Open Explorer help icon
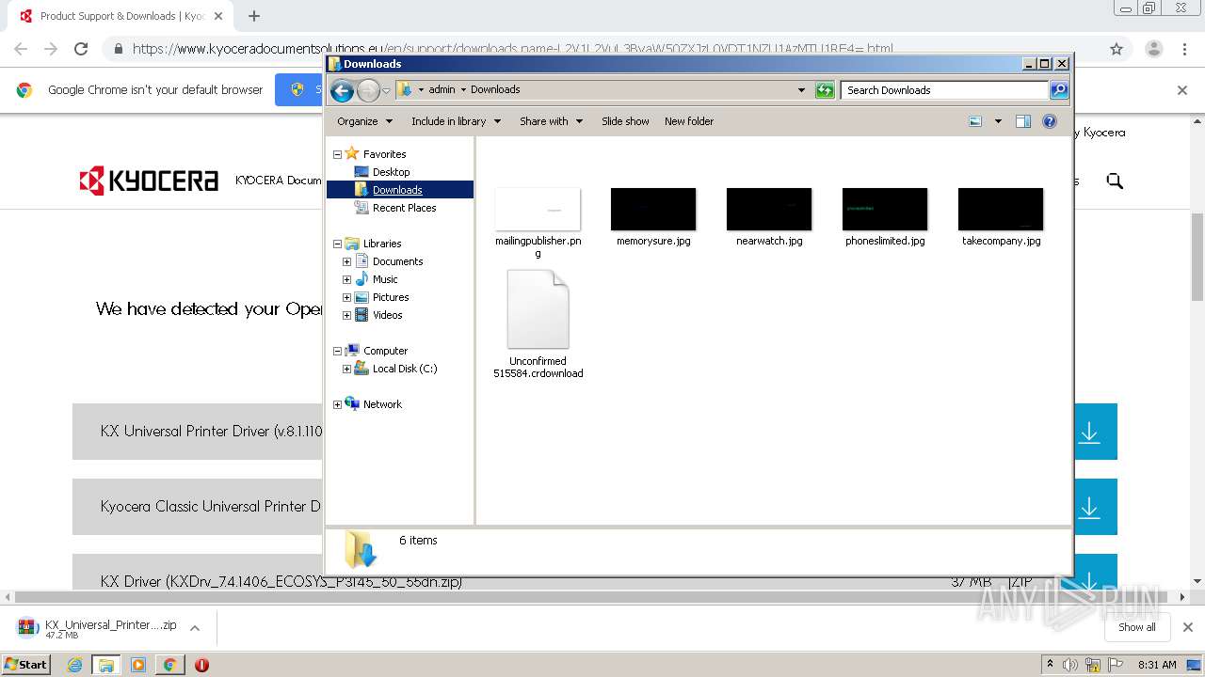The image size is (1205, 677). click(1050, 121)
